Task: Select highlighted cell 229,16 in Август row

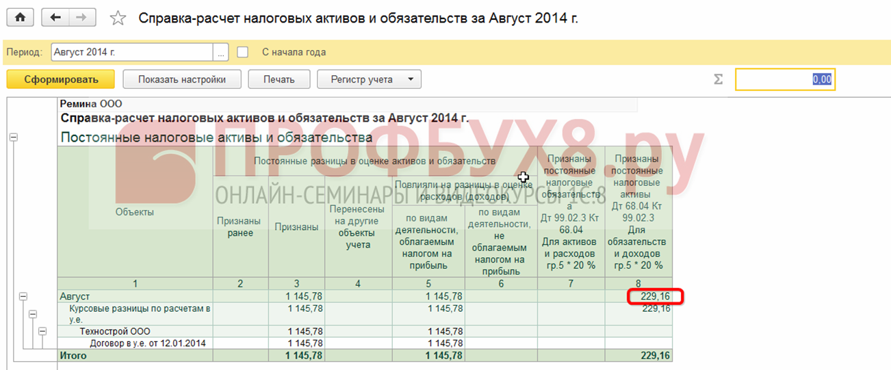Action: click(655, 297)
